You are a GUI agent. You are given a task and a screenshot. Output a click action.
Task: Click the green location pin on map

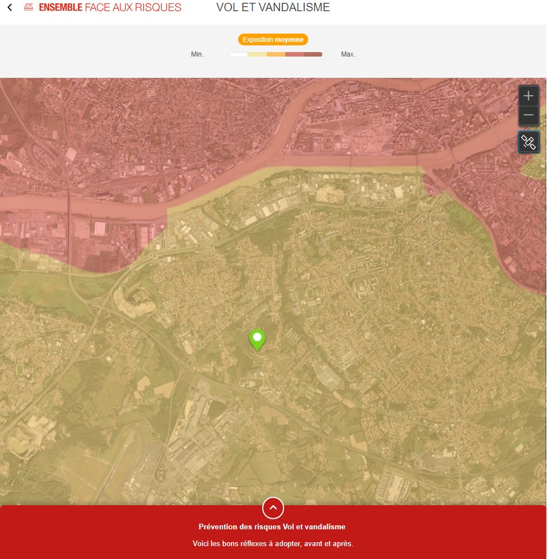pyautogui.click(x=257, y=339)
